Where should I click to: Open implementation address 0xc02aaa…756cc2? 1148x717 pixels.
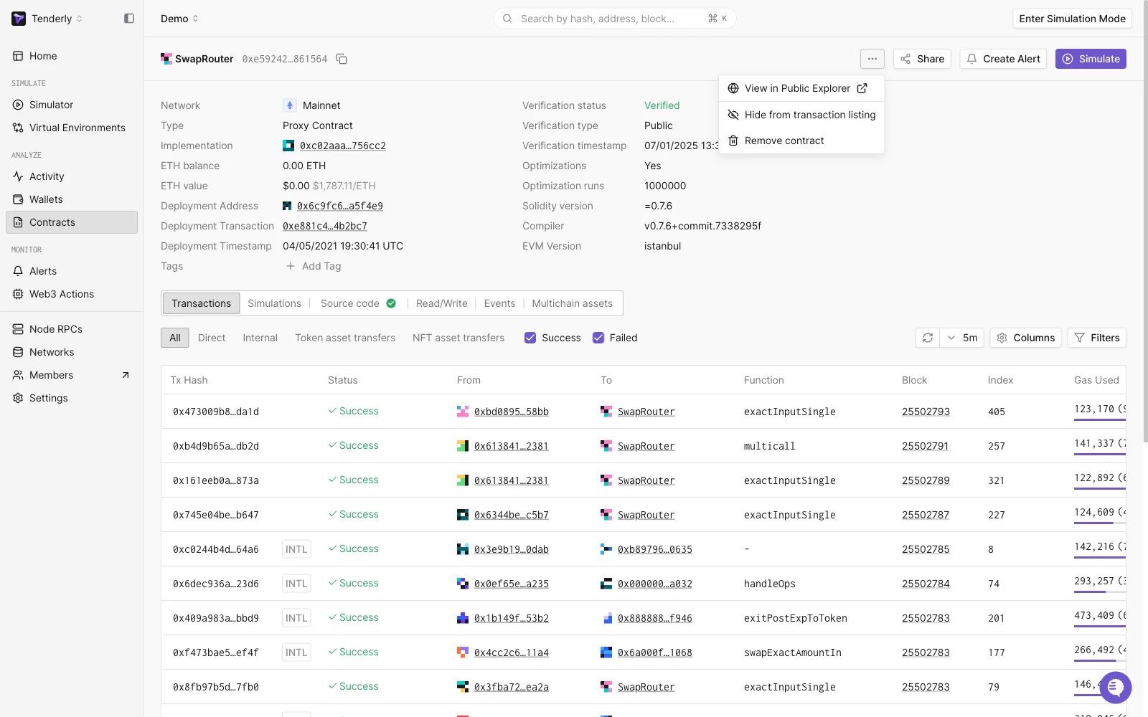coord(343,146)
